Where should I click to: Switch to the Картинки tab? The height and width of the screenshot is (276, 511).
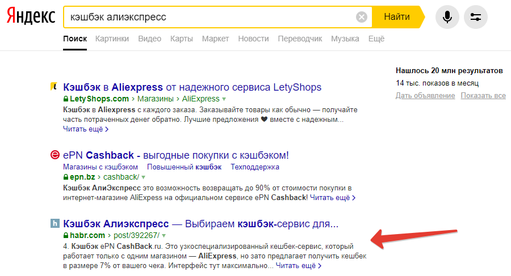pyautogui.click(x=112, y=39)
